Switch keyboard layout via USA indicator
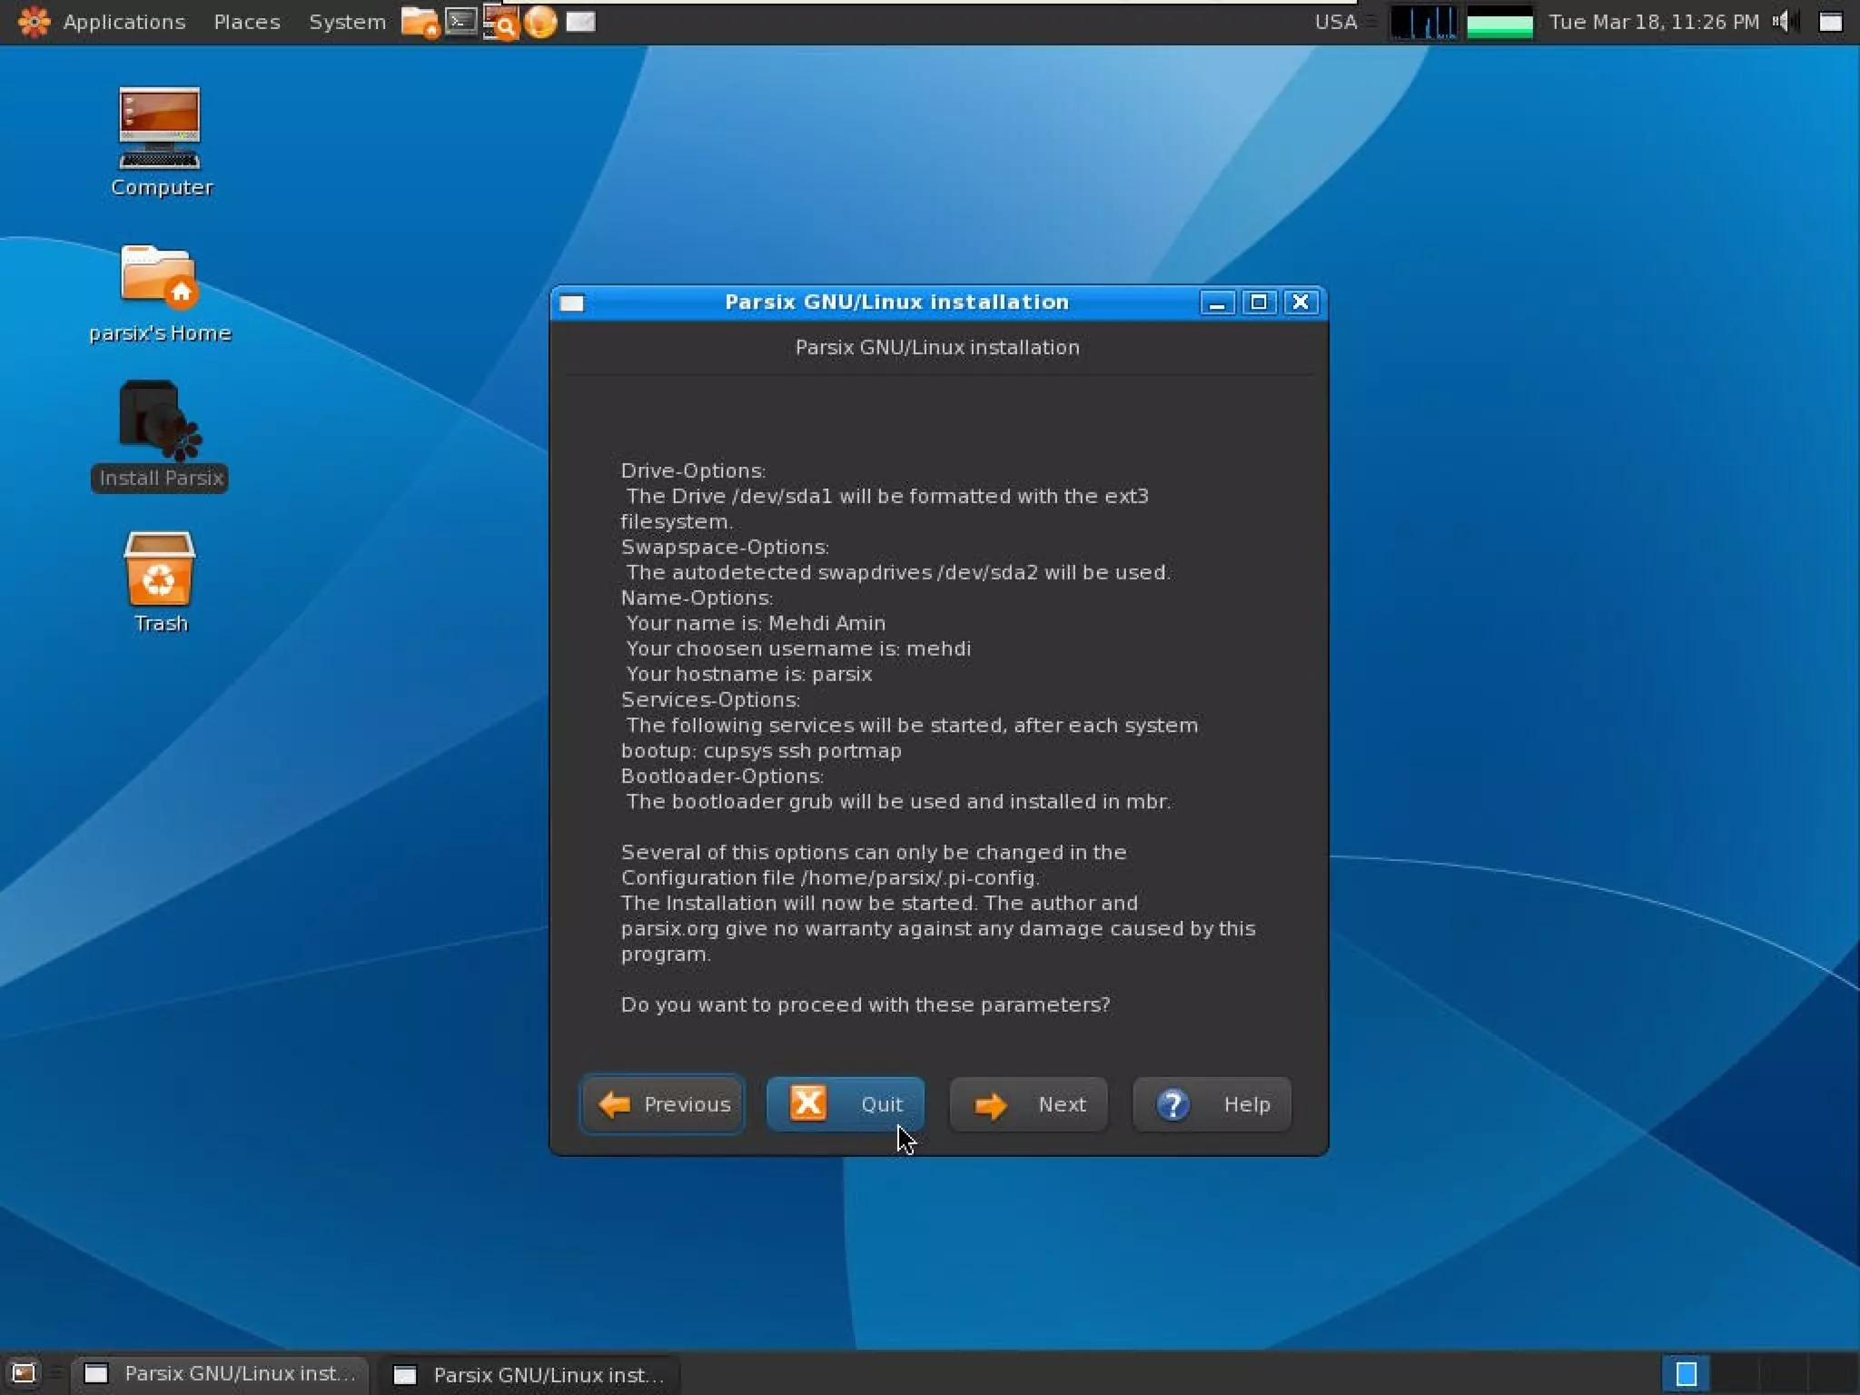 click(x=1335, y=21)
